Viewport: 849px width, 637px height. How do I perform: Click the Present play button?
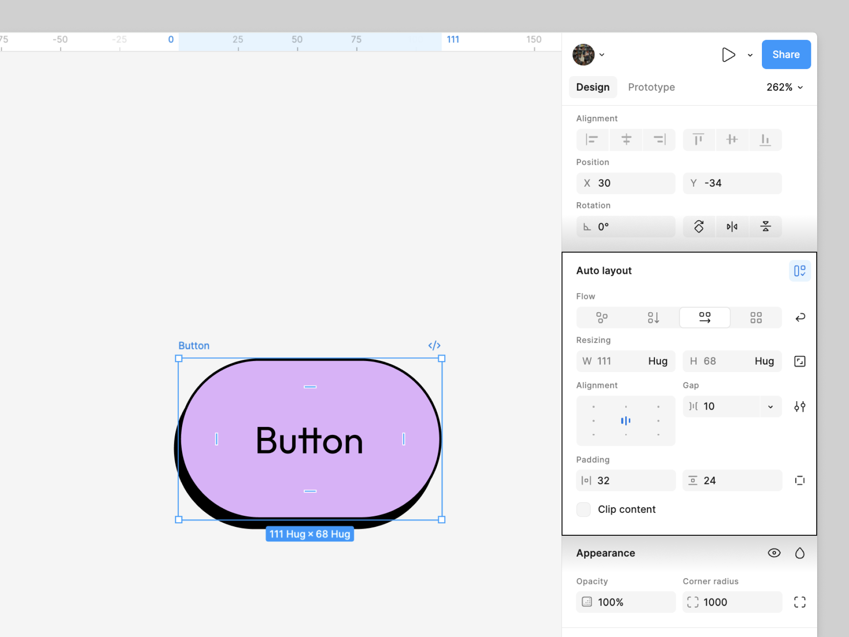(x=728, y=55)
